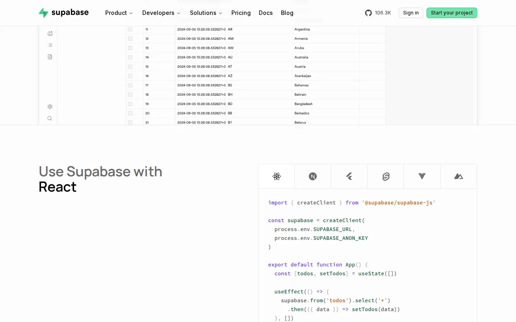Select the Nuxt framework icon tab
Screen dimensions: 516x322
[459, 176]
